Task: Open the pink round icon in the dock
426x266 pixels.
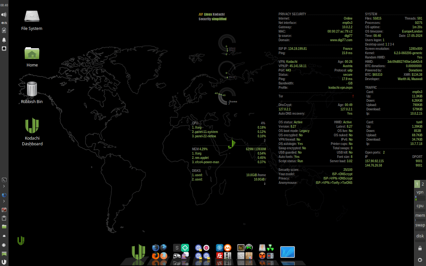Action: [206, 248]
